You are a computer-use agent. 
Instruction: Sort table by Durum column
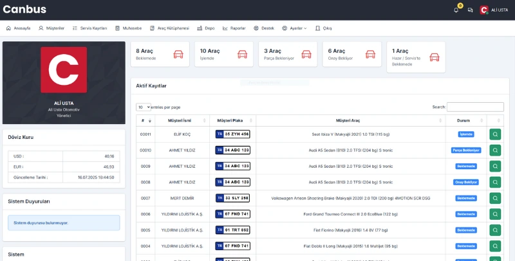click(x=466, y=121)
